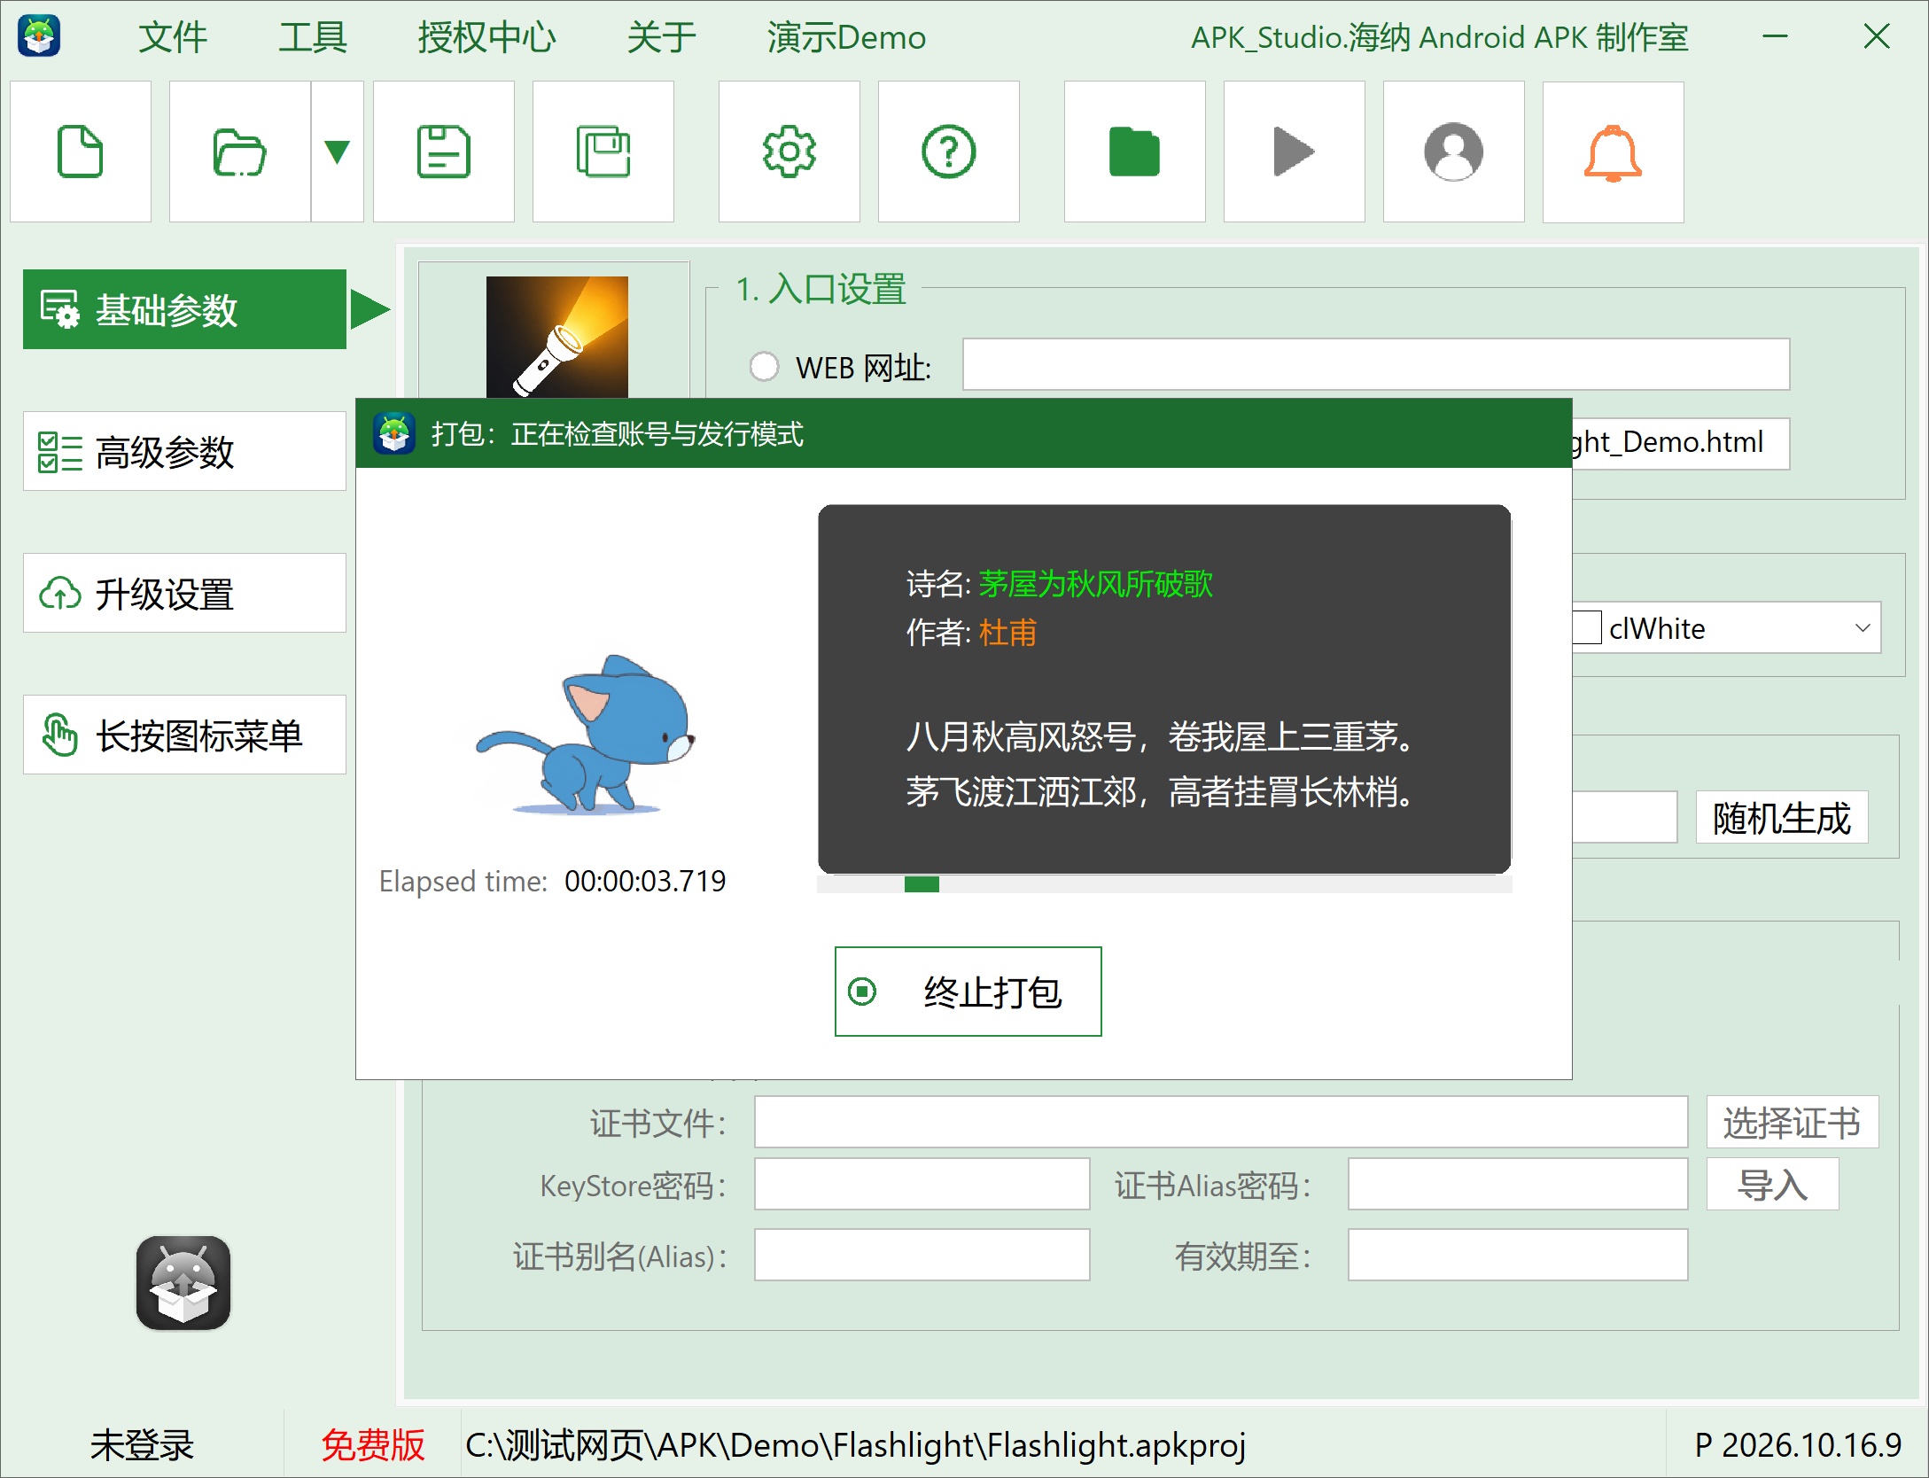Click the blue cat animation in dialog
Screen dimensions: 1929x1478
tap(587, 734)
